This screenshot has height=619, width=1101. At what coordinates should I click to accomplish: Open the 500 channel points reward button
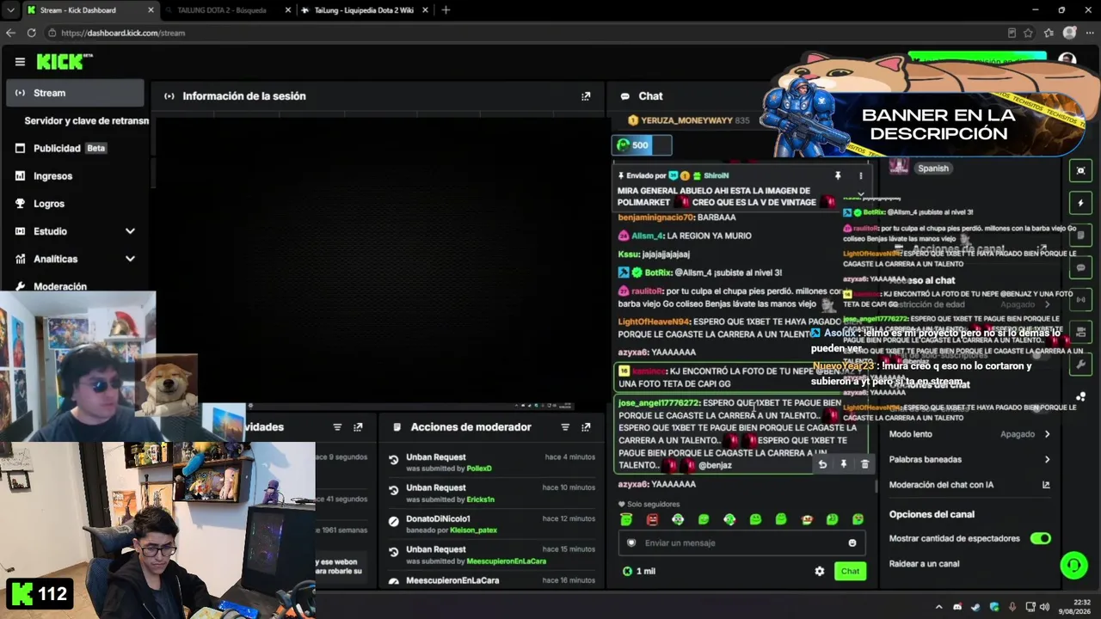pyautogui.click(x=642, y=145)
